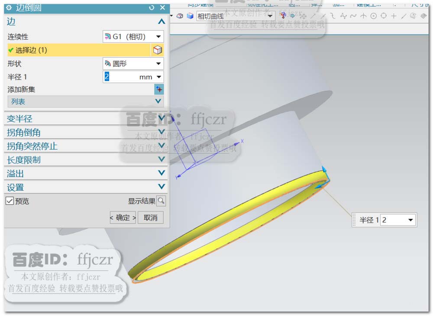
Task: Click the blue arrow follow fillet icon
Action: 293,16
